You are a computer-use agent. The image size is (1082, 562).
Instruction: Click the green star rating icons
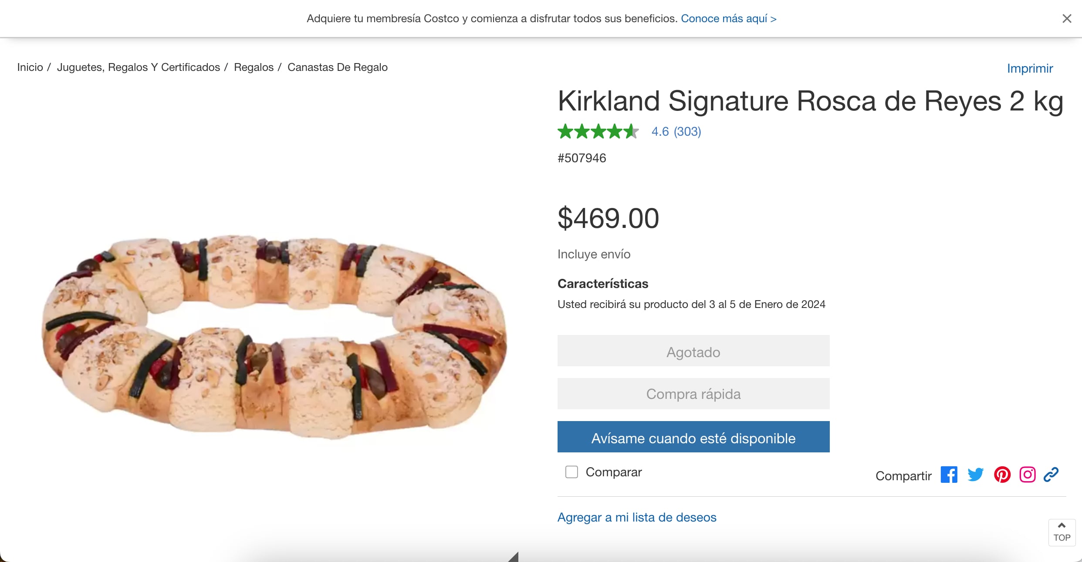point(598,131)
